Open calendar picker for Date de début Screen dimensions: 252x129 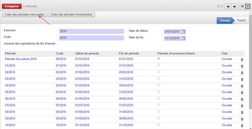point(183,32)
